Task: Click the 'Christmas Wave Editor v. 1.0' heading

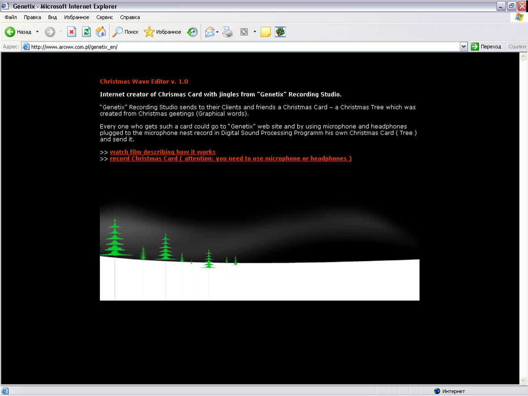Action: 144,81
